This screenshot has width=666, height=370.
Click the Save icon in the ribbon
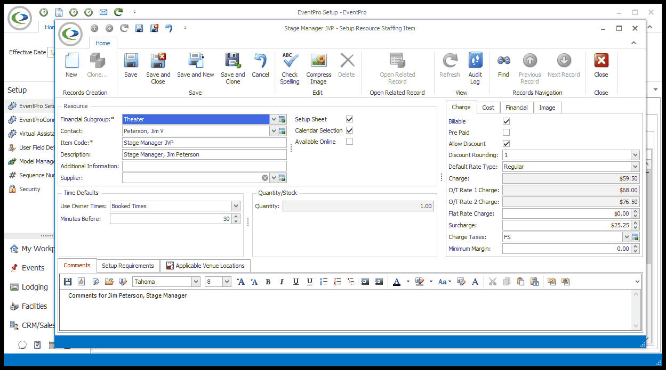131,61
